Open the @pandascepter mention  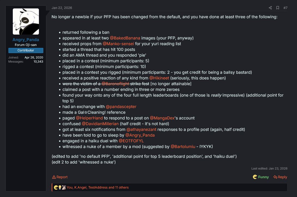point(121,107)
